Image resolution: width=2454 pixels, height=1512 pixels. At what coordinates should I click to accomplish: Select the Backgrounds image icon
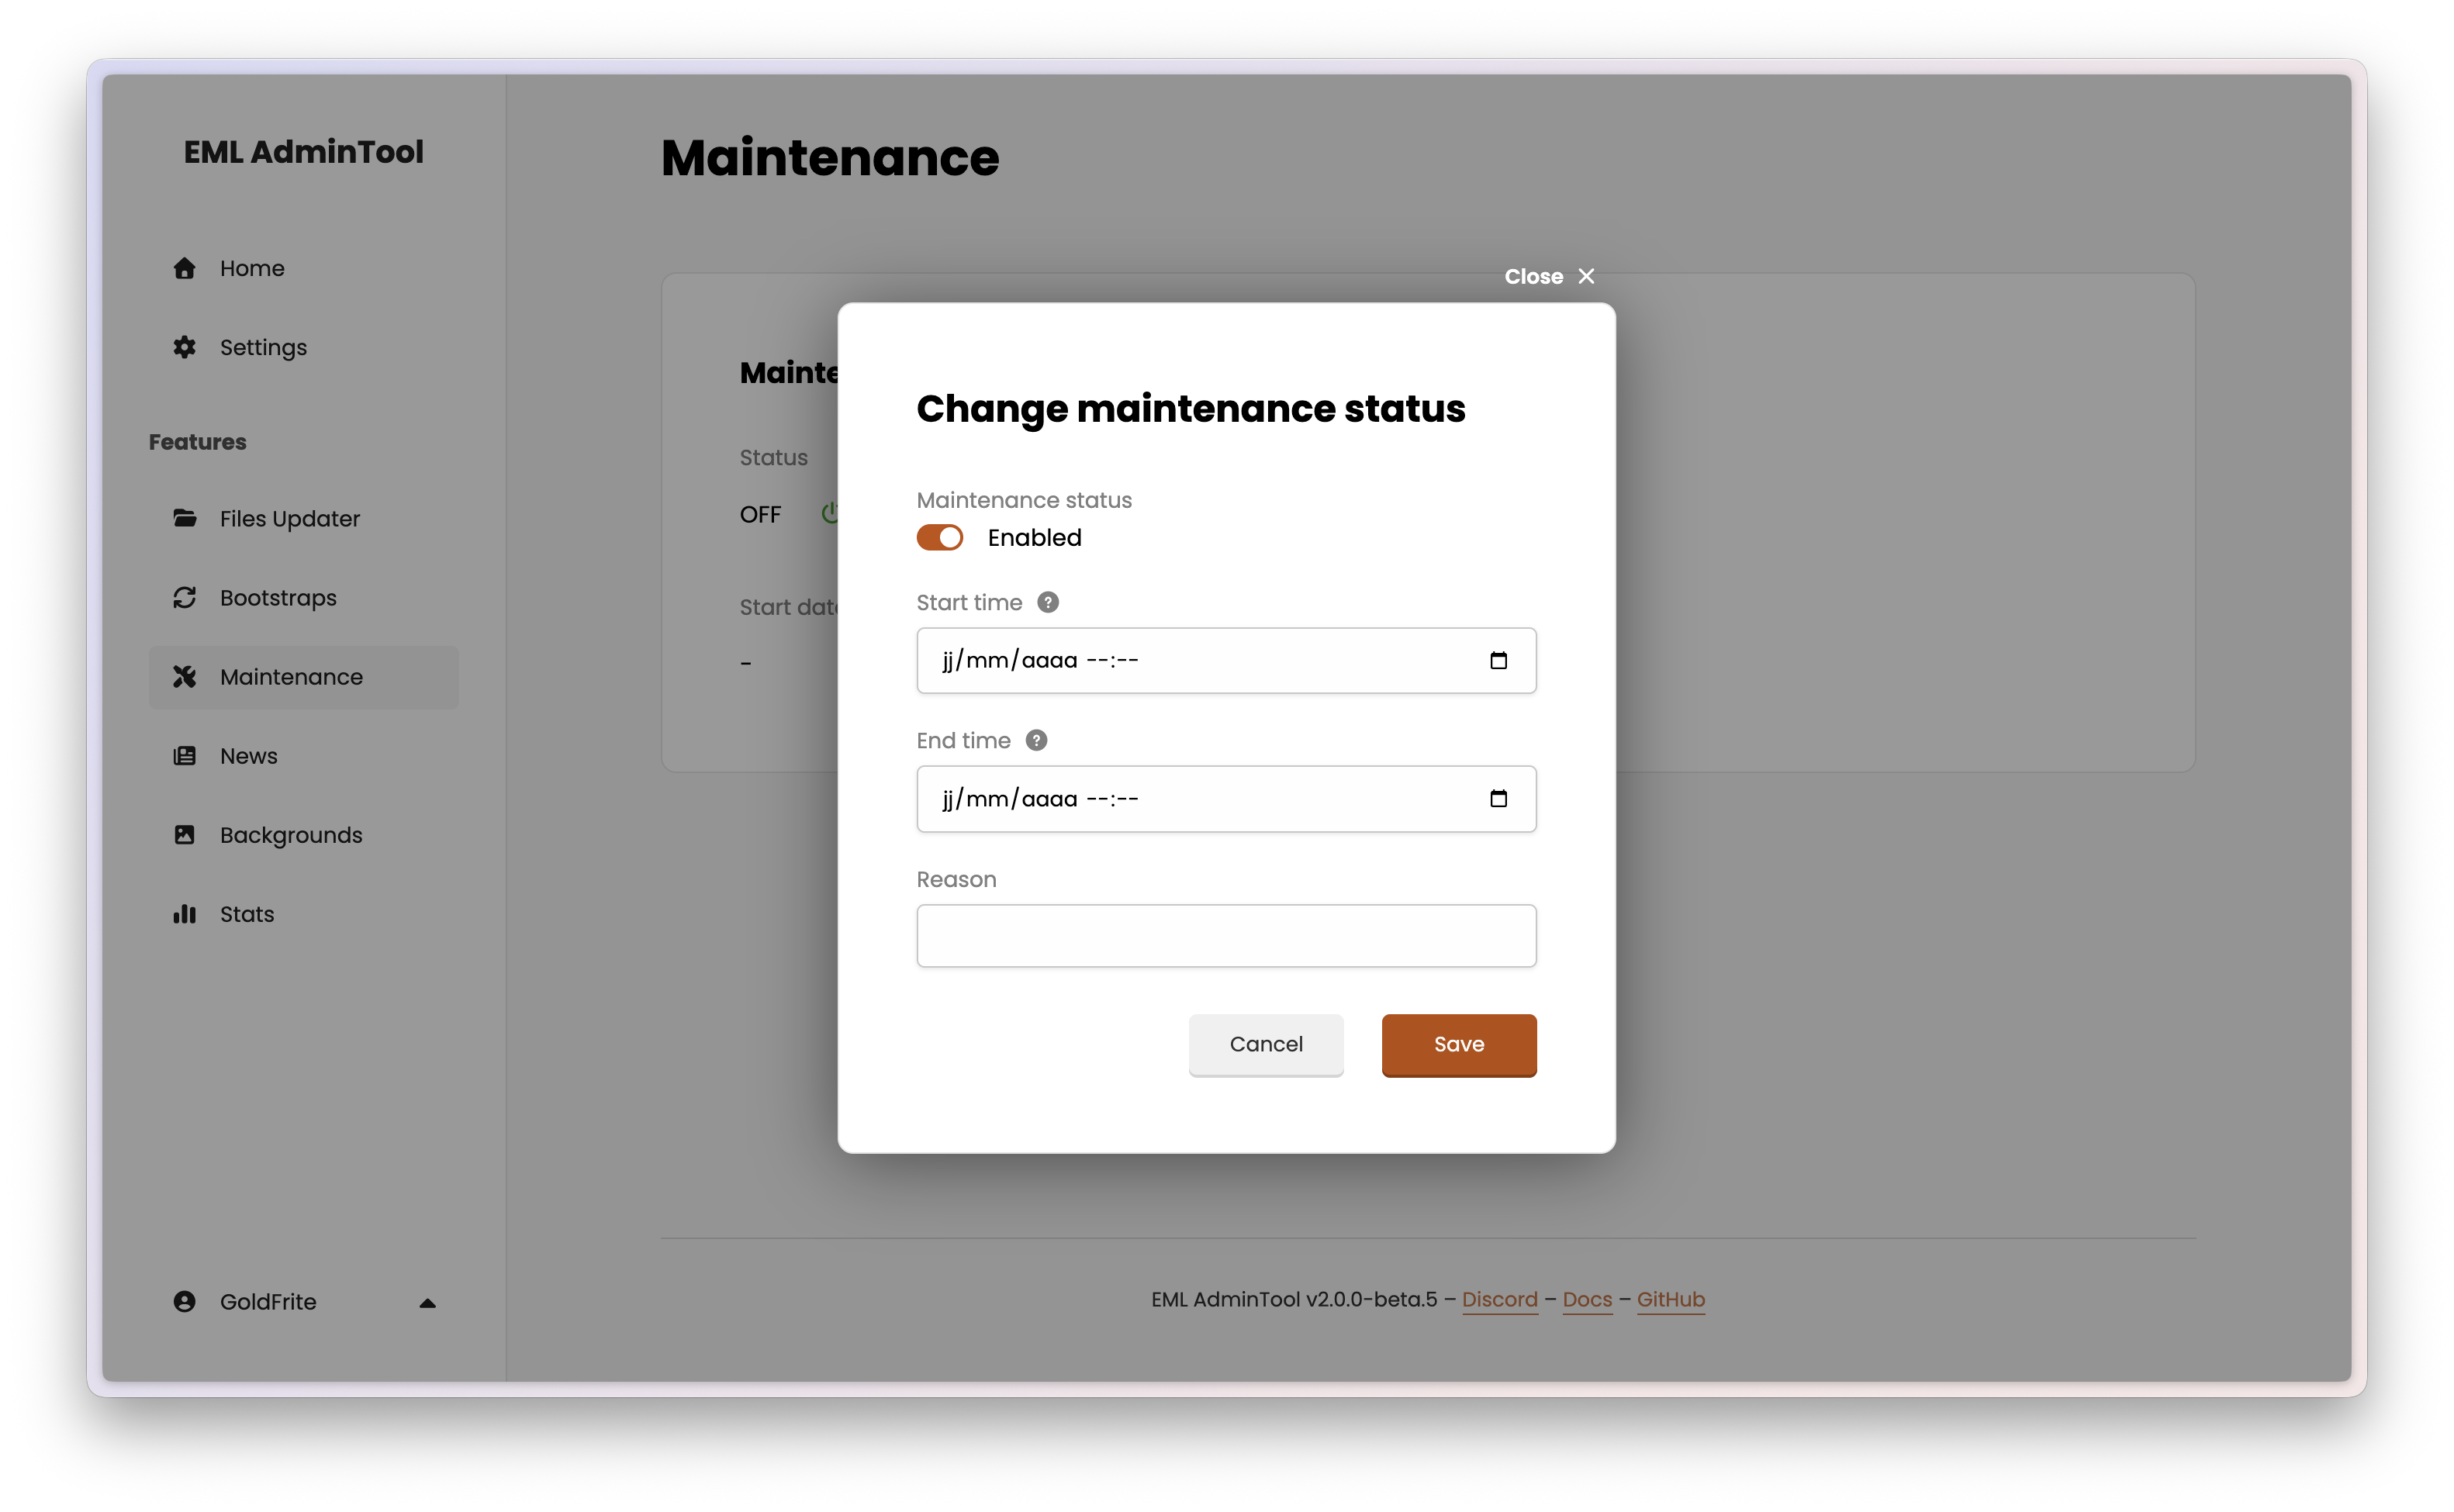[x=185, y=835]
